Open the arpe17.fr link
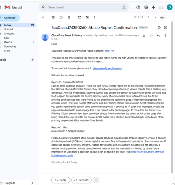 pos(109,51)
